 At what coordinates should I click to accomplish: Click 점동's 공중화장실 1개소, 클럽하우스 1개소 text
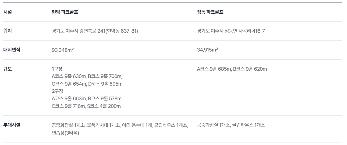231,125
